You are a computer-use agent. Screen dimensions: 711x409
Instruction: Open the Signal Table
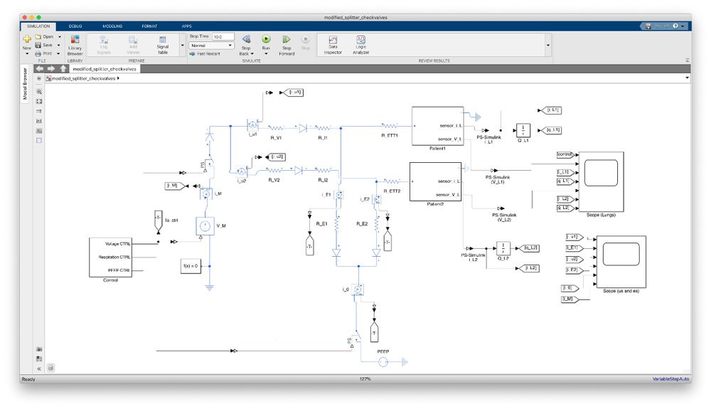tap(163, 42)
